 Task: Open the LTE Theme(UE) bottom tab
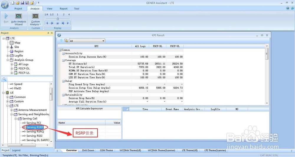point(190,151)
